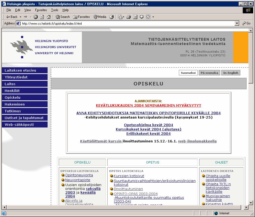The width and height of the screenshot is (255, 217).
Task: Open the Media bar from the toolbar
Action: 100,17
